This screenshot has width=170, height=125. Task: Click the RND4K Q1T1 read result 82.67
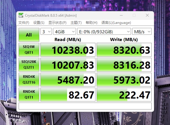(68, 95)
